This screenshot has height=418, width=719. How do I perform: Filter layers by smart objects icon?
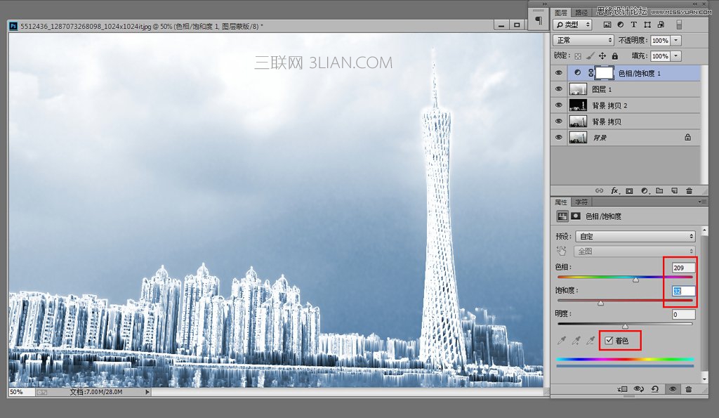(661, 25)
